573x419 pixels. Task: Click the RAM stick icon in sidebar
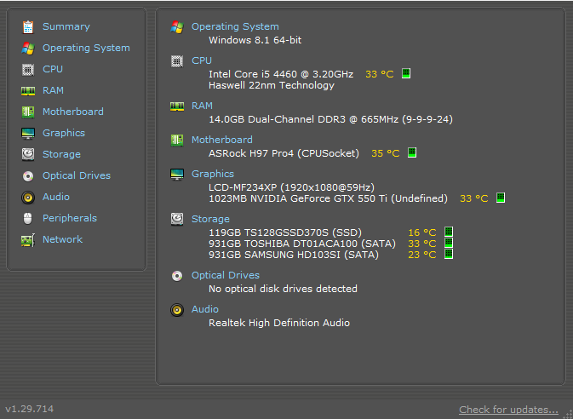[28, 90]
